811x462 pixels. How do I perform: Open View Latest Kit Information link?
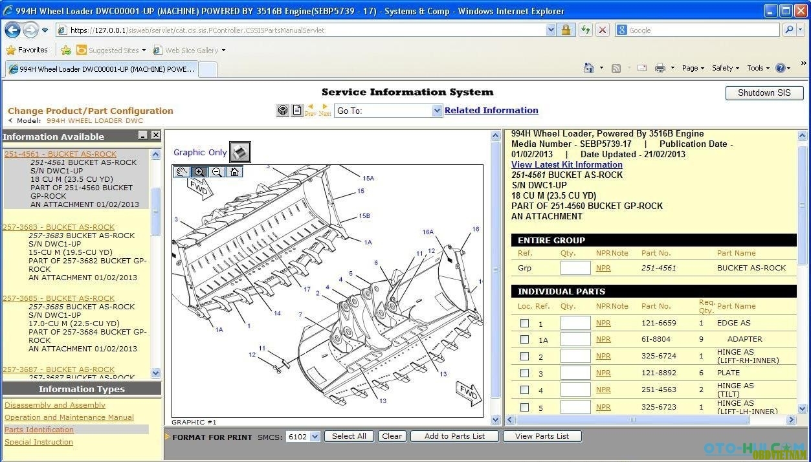coord(567,164)
